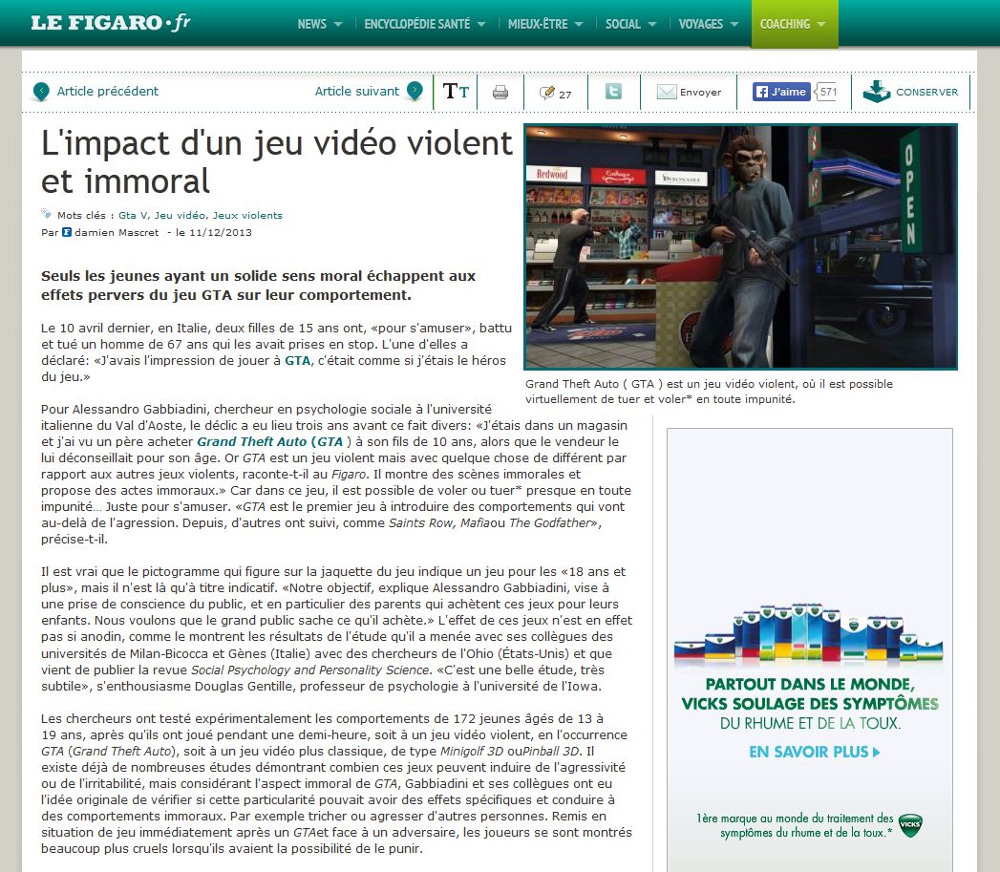Click the Vicks logo in the ad
Screen dimensions: 1000x872
coord(910,825)
